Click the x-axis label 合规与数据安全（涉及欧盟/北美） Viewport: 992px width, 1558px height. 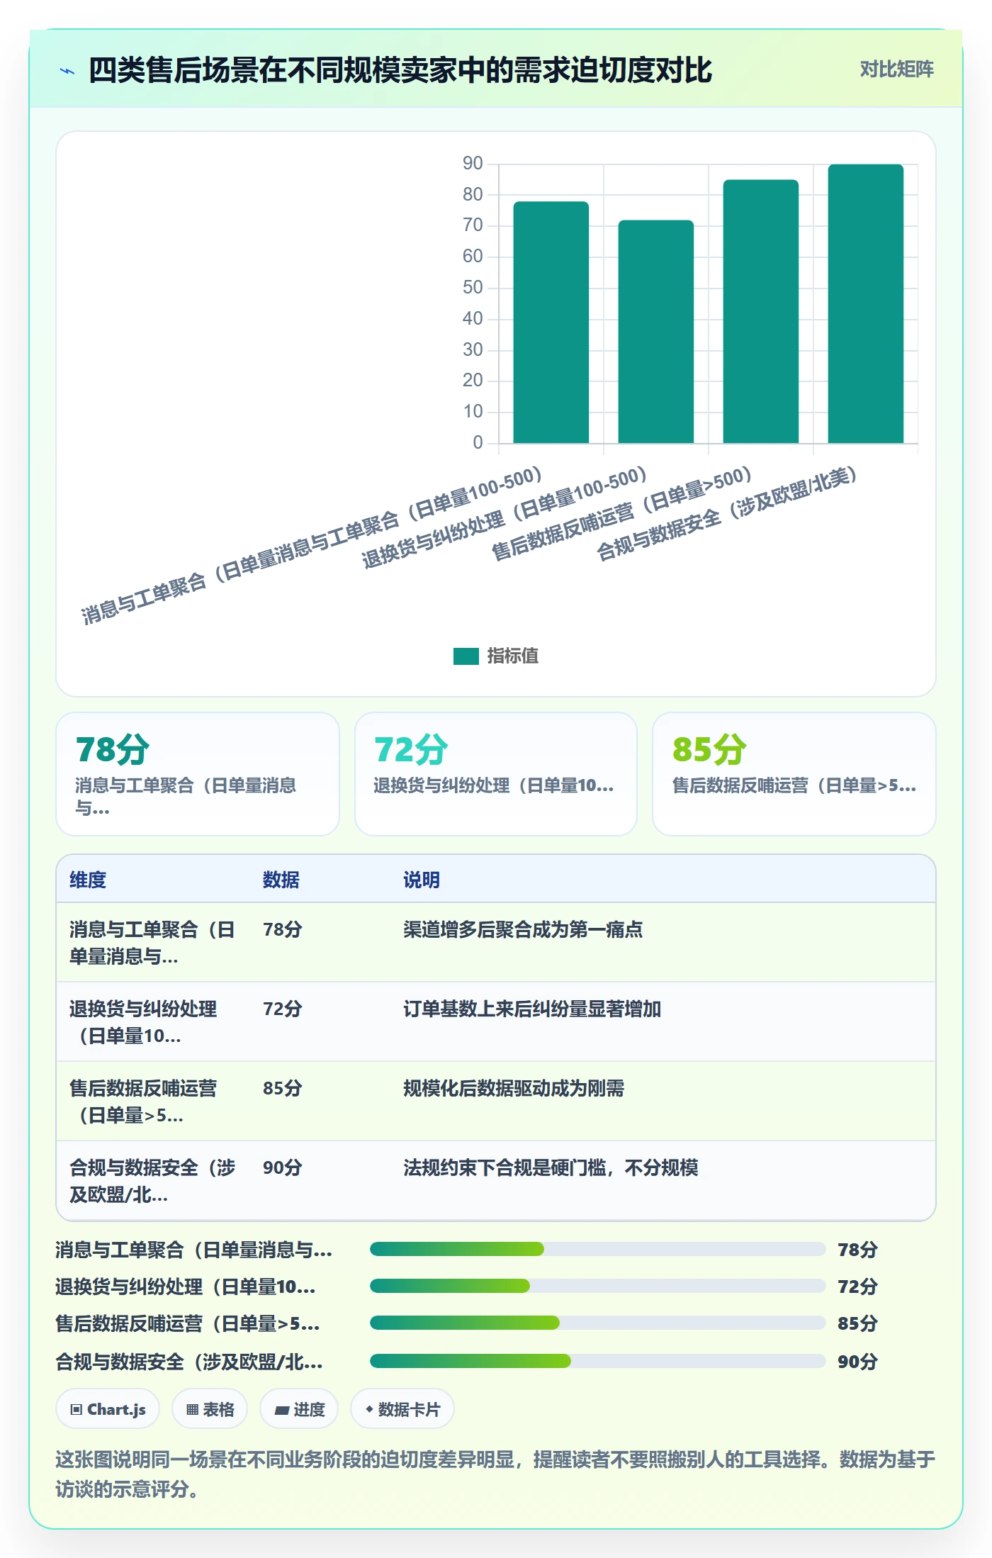tap(727, 513)
